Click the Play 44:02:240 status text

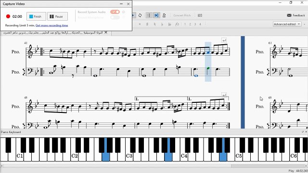(298, 171)
